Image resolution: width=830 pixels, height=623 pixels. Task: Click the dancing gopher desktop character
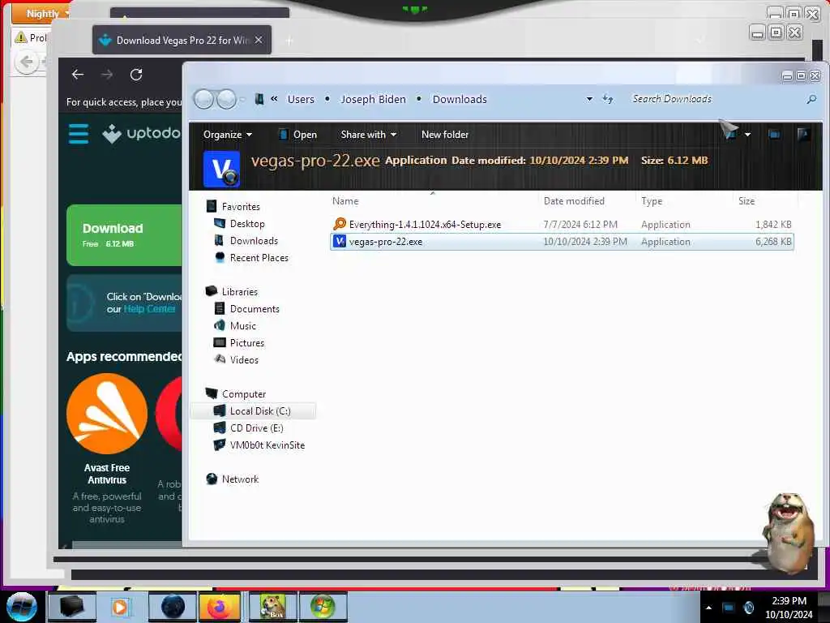pyautogui.click(x=788, y=534)
